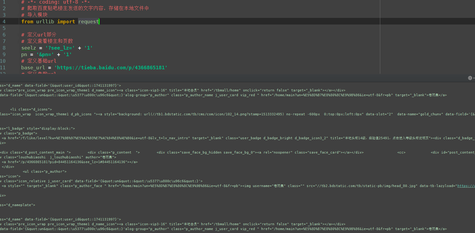Viewport: 475px width, 233px height.
Task: Click the '?see_lz=' string literal
Action: pyautogui.click(x=60, y=48)
